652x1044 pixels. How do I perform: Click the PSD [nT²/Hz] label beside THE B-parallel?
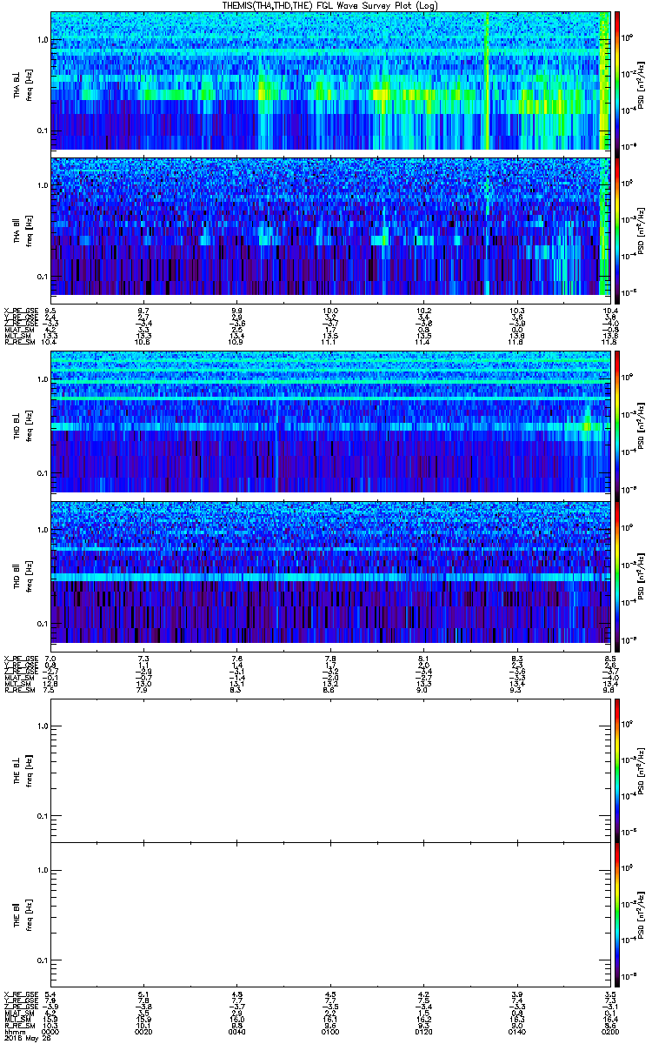pos(642,913)
